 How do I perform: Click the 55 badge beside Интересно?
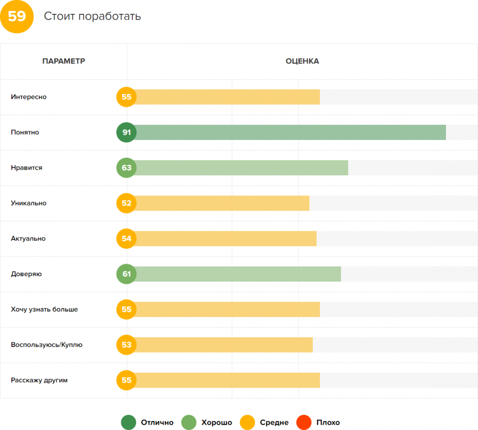[x=127, y=97]
